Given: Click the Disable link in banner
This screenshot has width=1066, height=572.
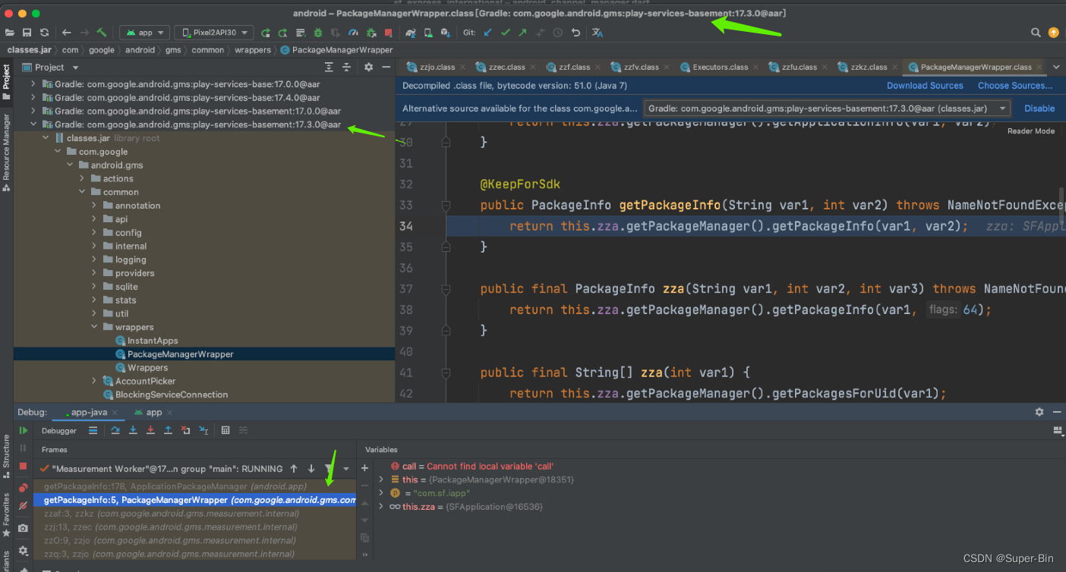Looking at the screenshot, I should 1039,108.
